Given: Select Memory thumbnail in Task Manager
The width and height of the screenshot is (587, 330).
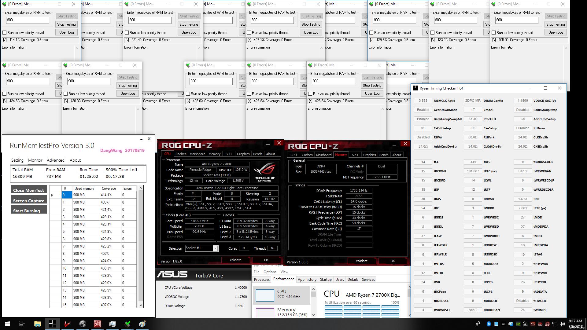Looking at the screenshot, I should coord(265,312).
